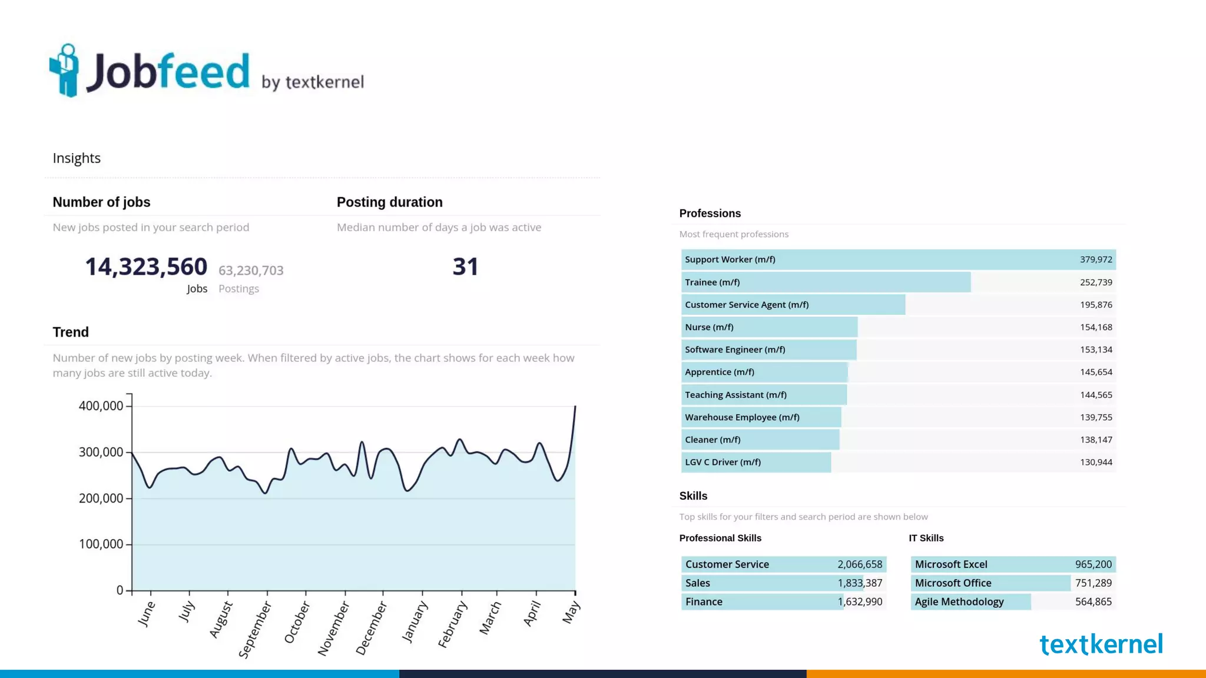The image size is (1206, 678).
Task: Select the Teaching Assistant (m/f) row
Action: [x=764, y=395]
